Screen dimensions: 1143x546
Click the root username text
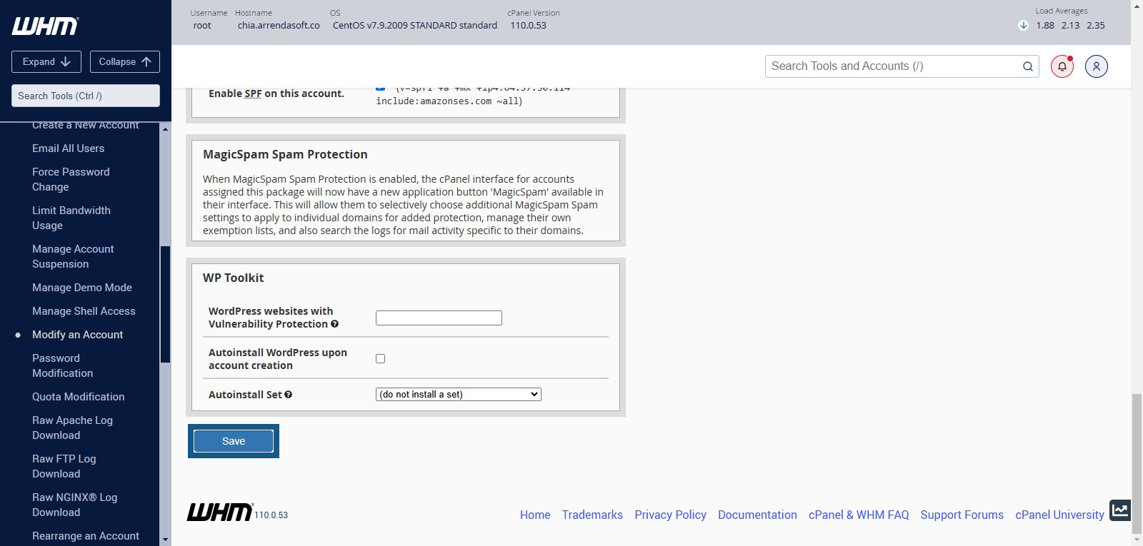pos(202,25)
